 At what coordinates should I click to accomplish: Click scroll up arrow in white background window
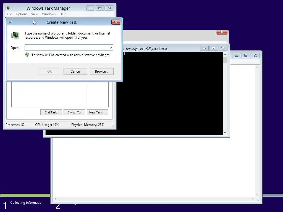click(258, 67)
